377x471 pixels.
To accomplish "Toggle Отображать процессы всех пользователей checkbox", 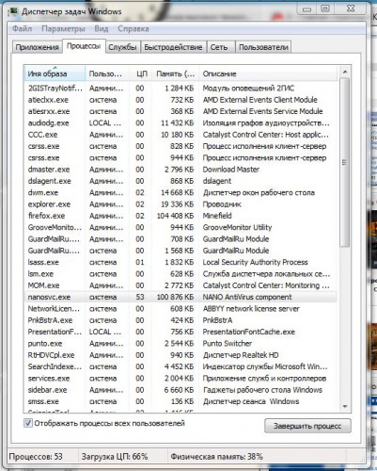I will (28, 423).
